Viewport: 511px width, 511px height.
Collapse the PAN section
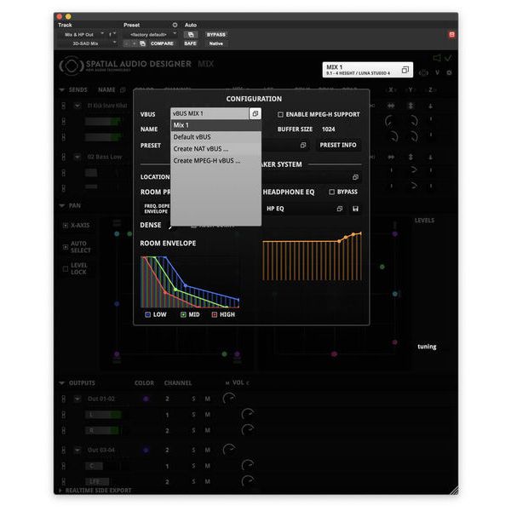click(61, 205)
